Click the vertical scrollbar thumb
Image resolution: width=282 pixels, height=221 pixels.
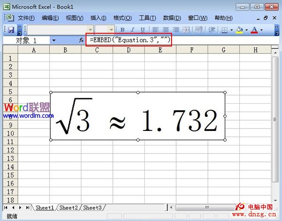coord(275,119)
